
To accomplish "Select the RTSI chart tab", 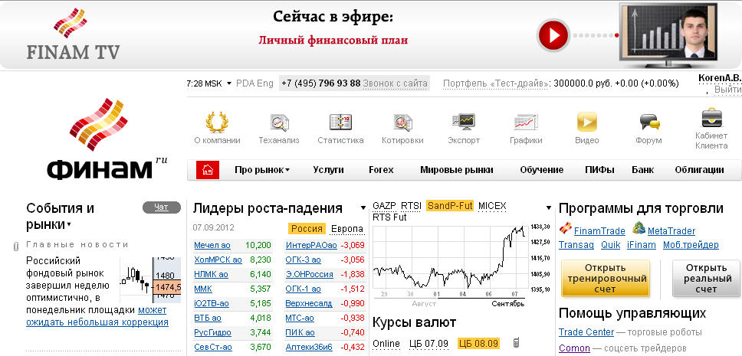I will (411, 206).
